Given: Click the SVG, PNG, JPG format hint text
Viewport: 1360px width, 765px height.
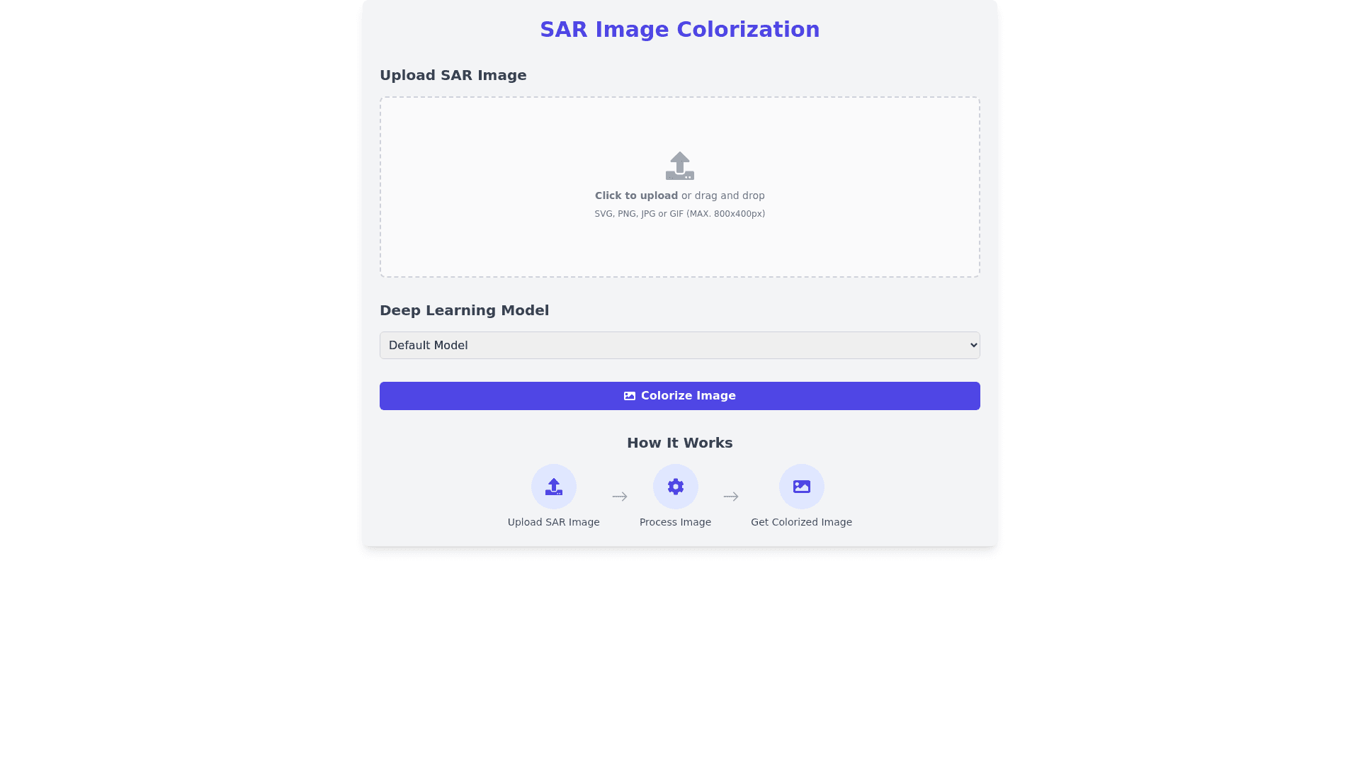Looking at the screenshot, I should click(x=679, y=214).
